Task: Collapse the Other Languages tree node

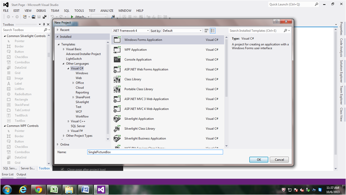Action: (63, 64)
